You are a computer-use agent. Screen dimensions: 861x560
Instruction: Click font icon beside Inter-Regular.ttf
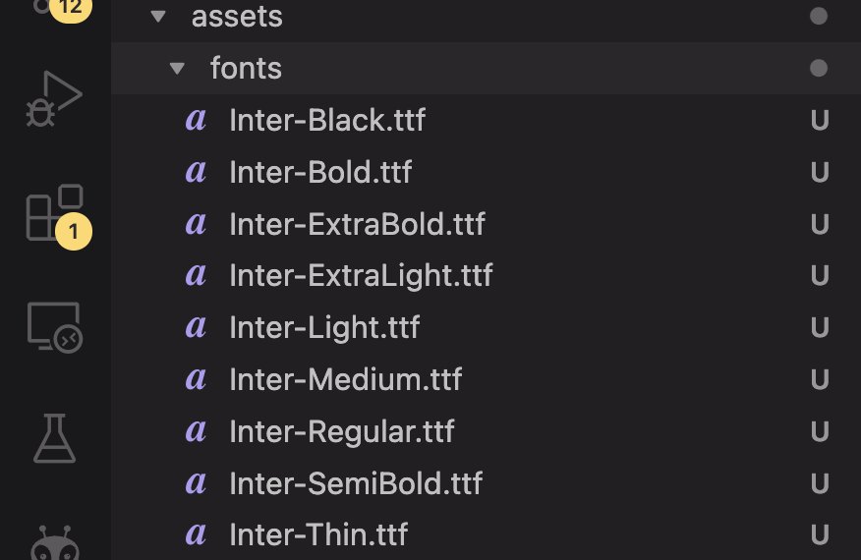(197, 431)
